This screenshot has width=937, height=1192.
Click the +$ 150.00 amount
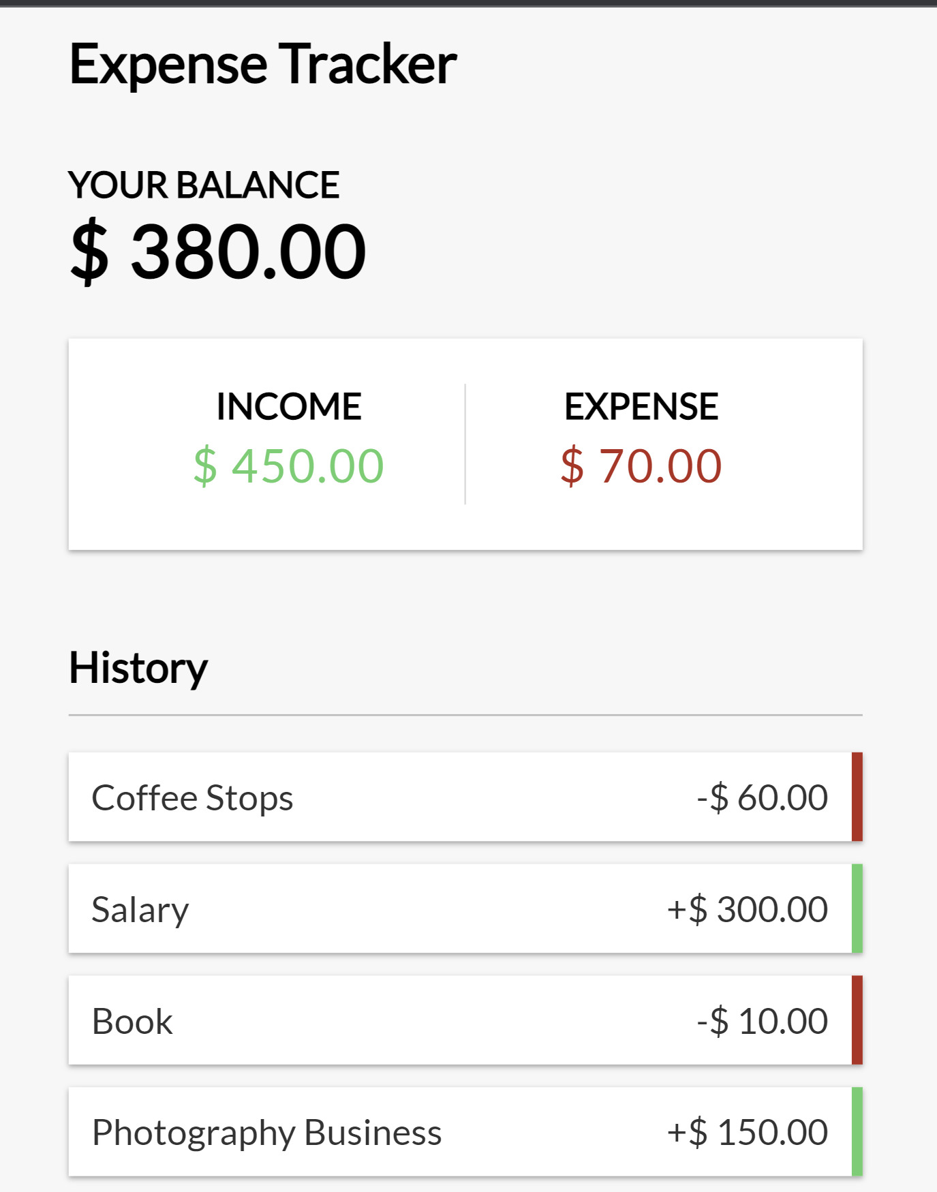pyautogui.click(x=748, y=1132)
